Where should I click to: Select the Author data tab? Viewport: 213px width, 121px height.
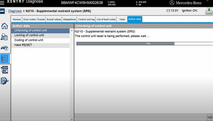135,19
